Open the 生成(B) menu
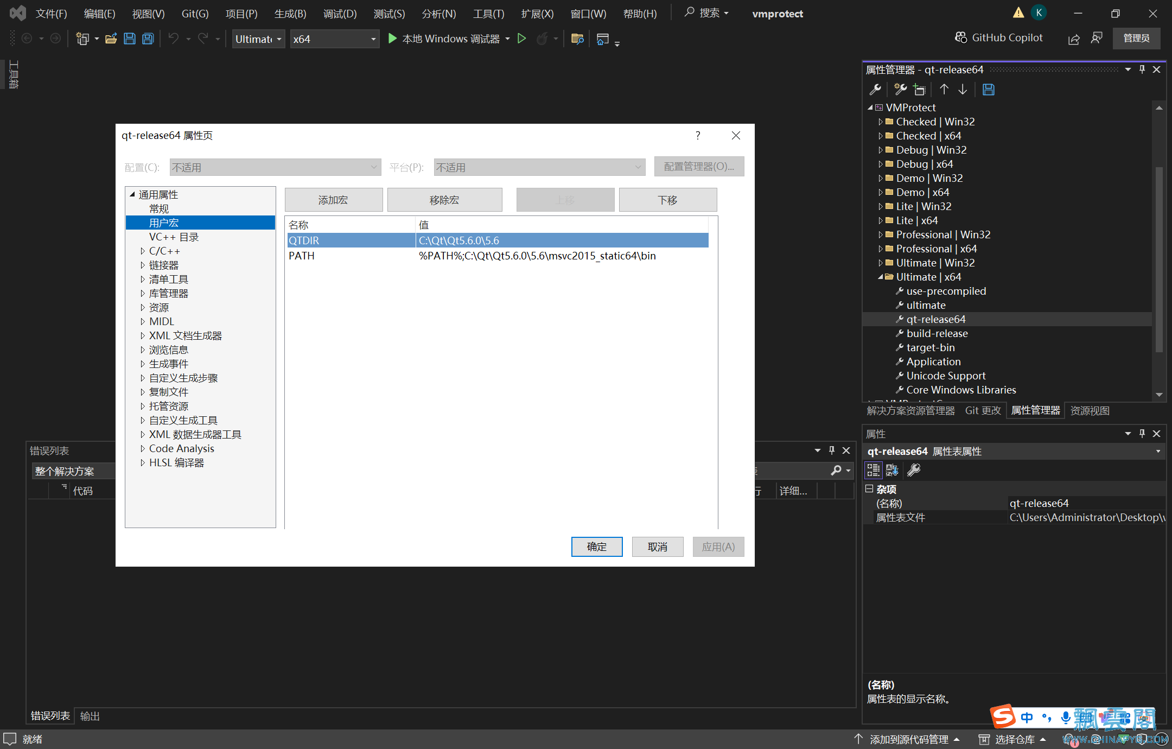 point(290,14)
